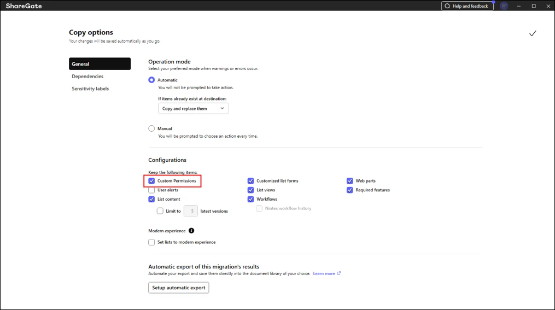Close the ShareGate window

click(x=548, y=6)
